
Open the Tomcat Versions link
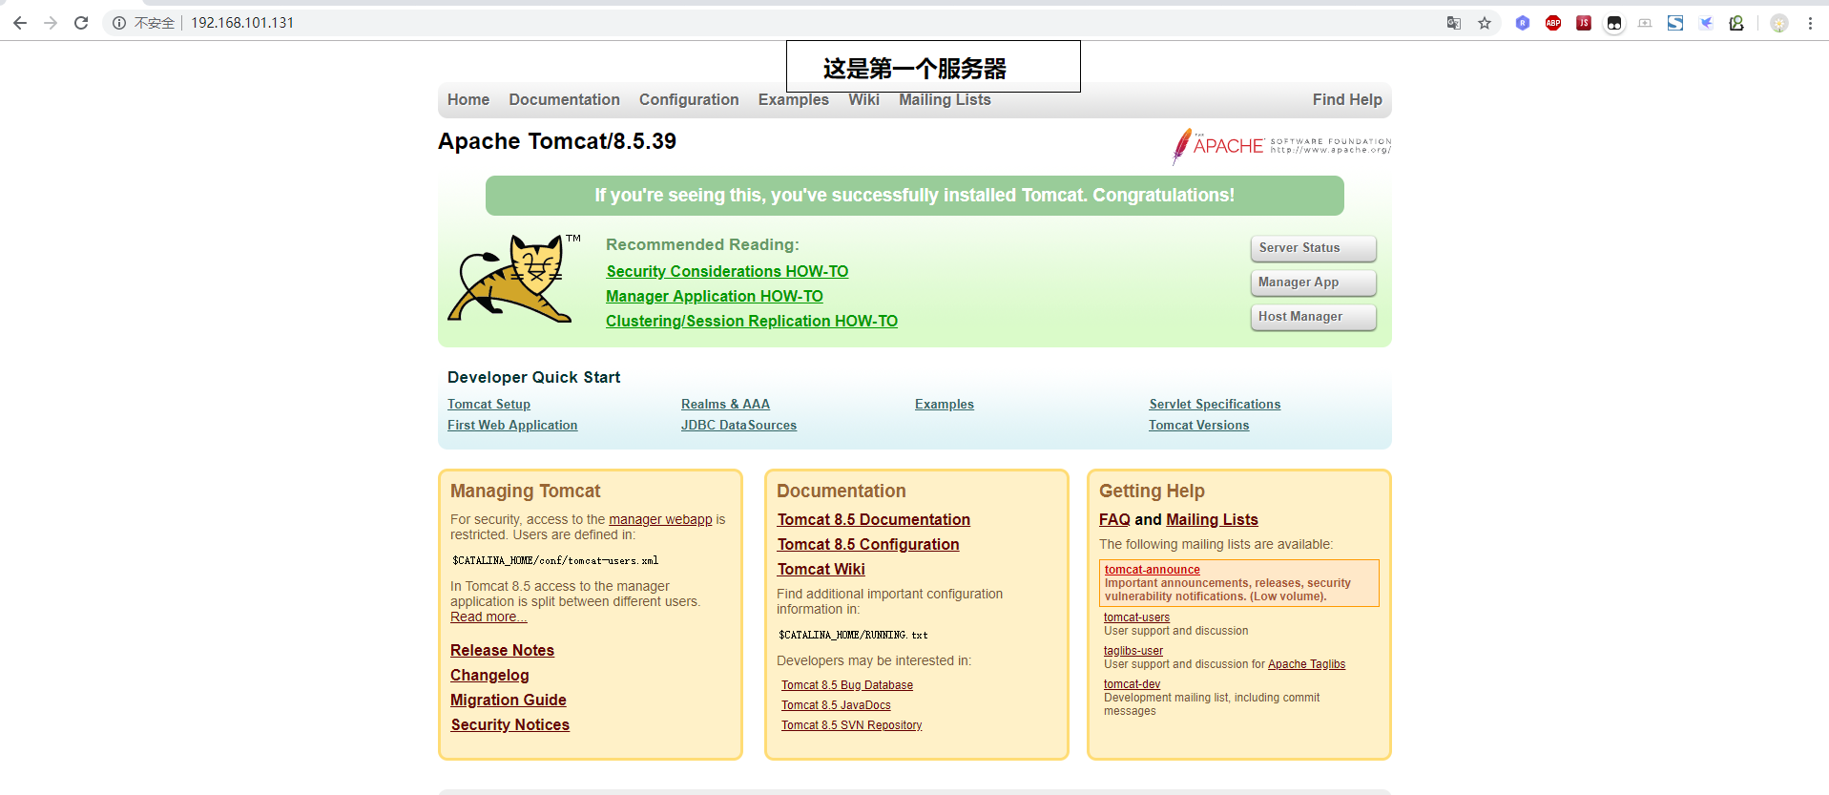click(1198, 426)
